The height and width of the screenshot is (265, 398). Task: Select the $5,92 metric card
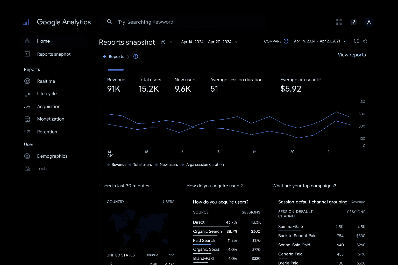point(300,85)
